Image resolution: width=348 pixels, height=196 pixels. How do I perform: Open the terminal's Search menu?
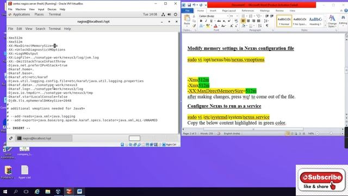40,29
